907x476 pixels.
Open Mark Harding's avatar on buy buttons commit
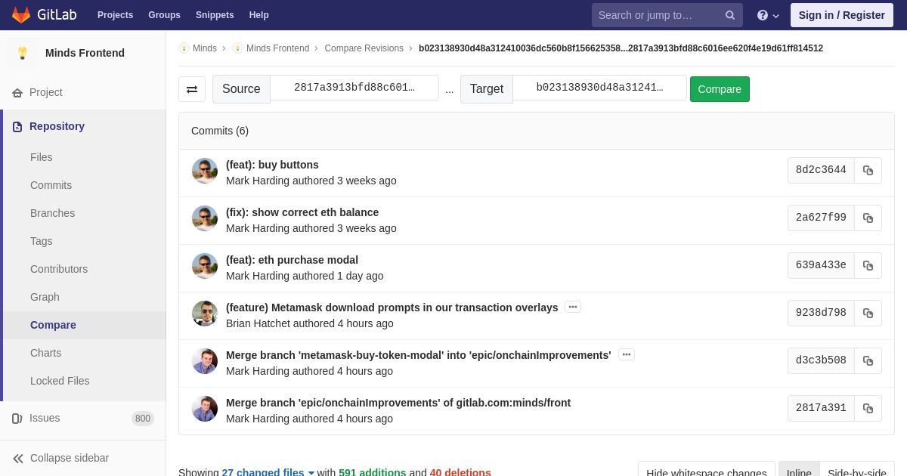[x=205, y=171]
